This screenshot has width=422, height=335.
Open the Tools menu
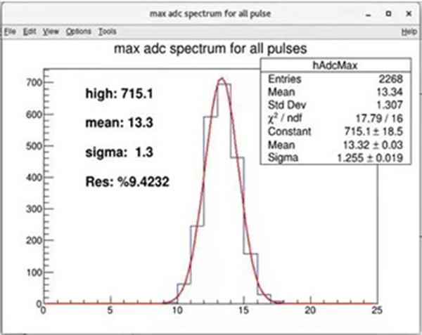(x=107, y=32)
